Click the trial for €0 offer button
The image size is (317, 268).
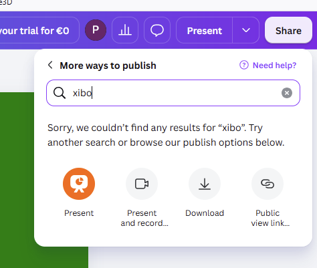point(39,30)
